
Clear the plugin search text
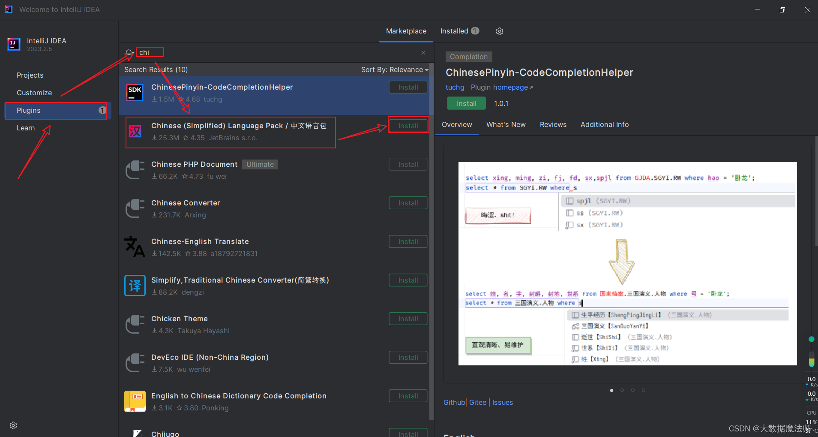[x=423, y=53]
